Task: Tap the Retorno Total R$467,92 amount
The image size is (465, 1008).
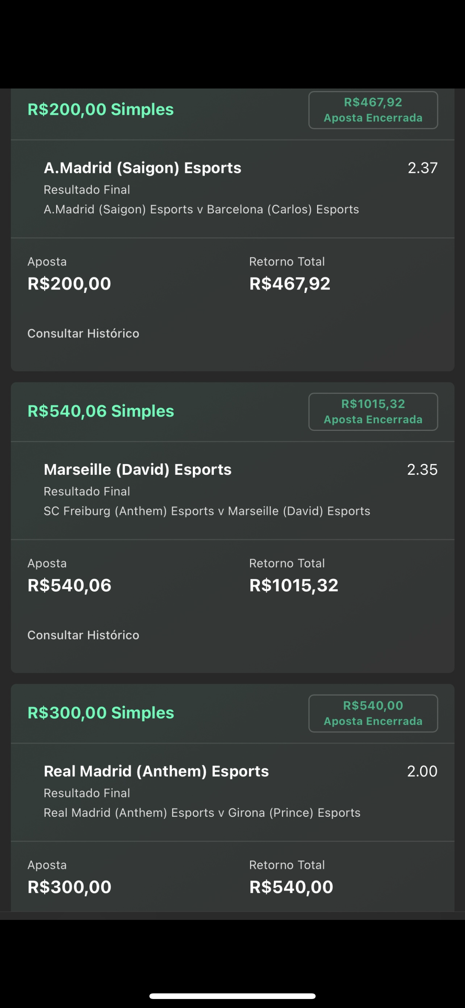Action: (x=289, y=284)
